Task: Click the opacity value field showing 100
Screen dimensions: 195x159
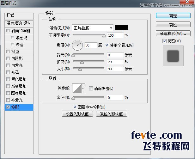Action: click(115, 35)
